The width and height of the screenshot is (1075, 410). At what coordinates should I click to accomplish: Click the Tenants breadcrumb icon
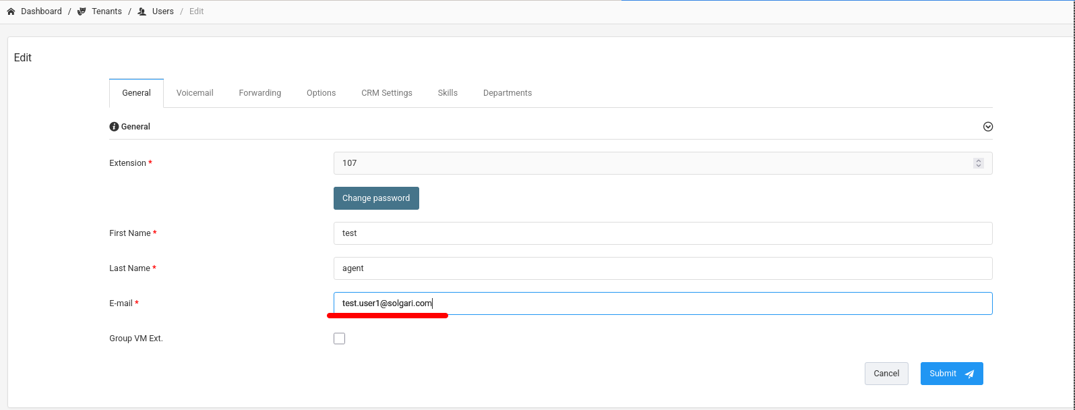(x=82, y=11)
